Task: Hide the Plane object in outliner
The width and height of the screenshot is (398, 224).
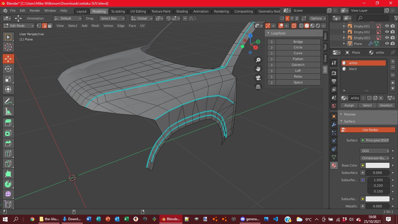Action: (x=387, y=44)
